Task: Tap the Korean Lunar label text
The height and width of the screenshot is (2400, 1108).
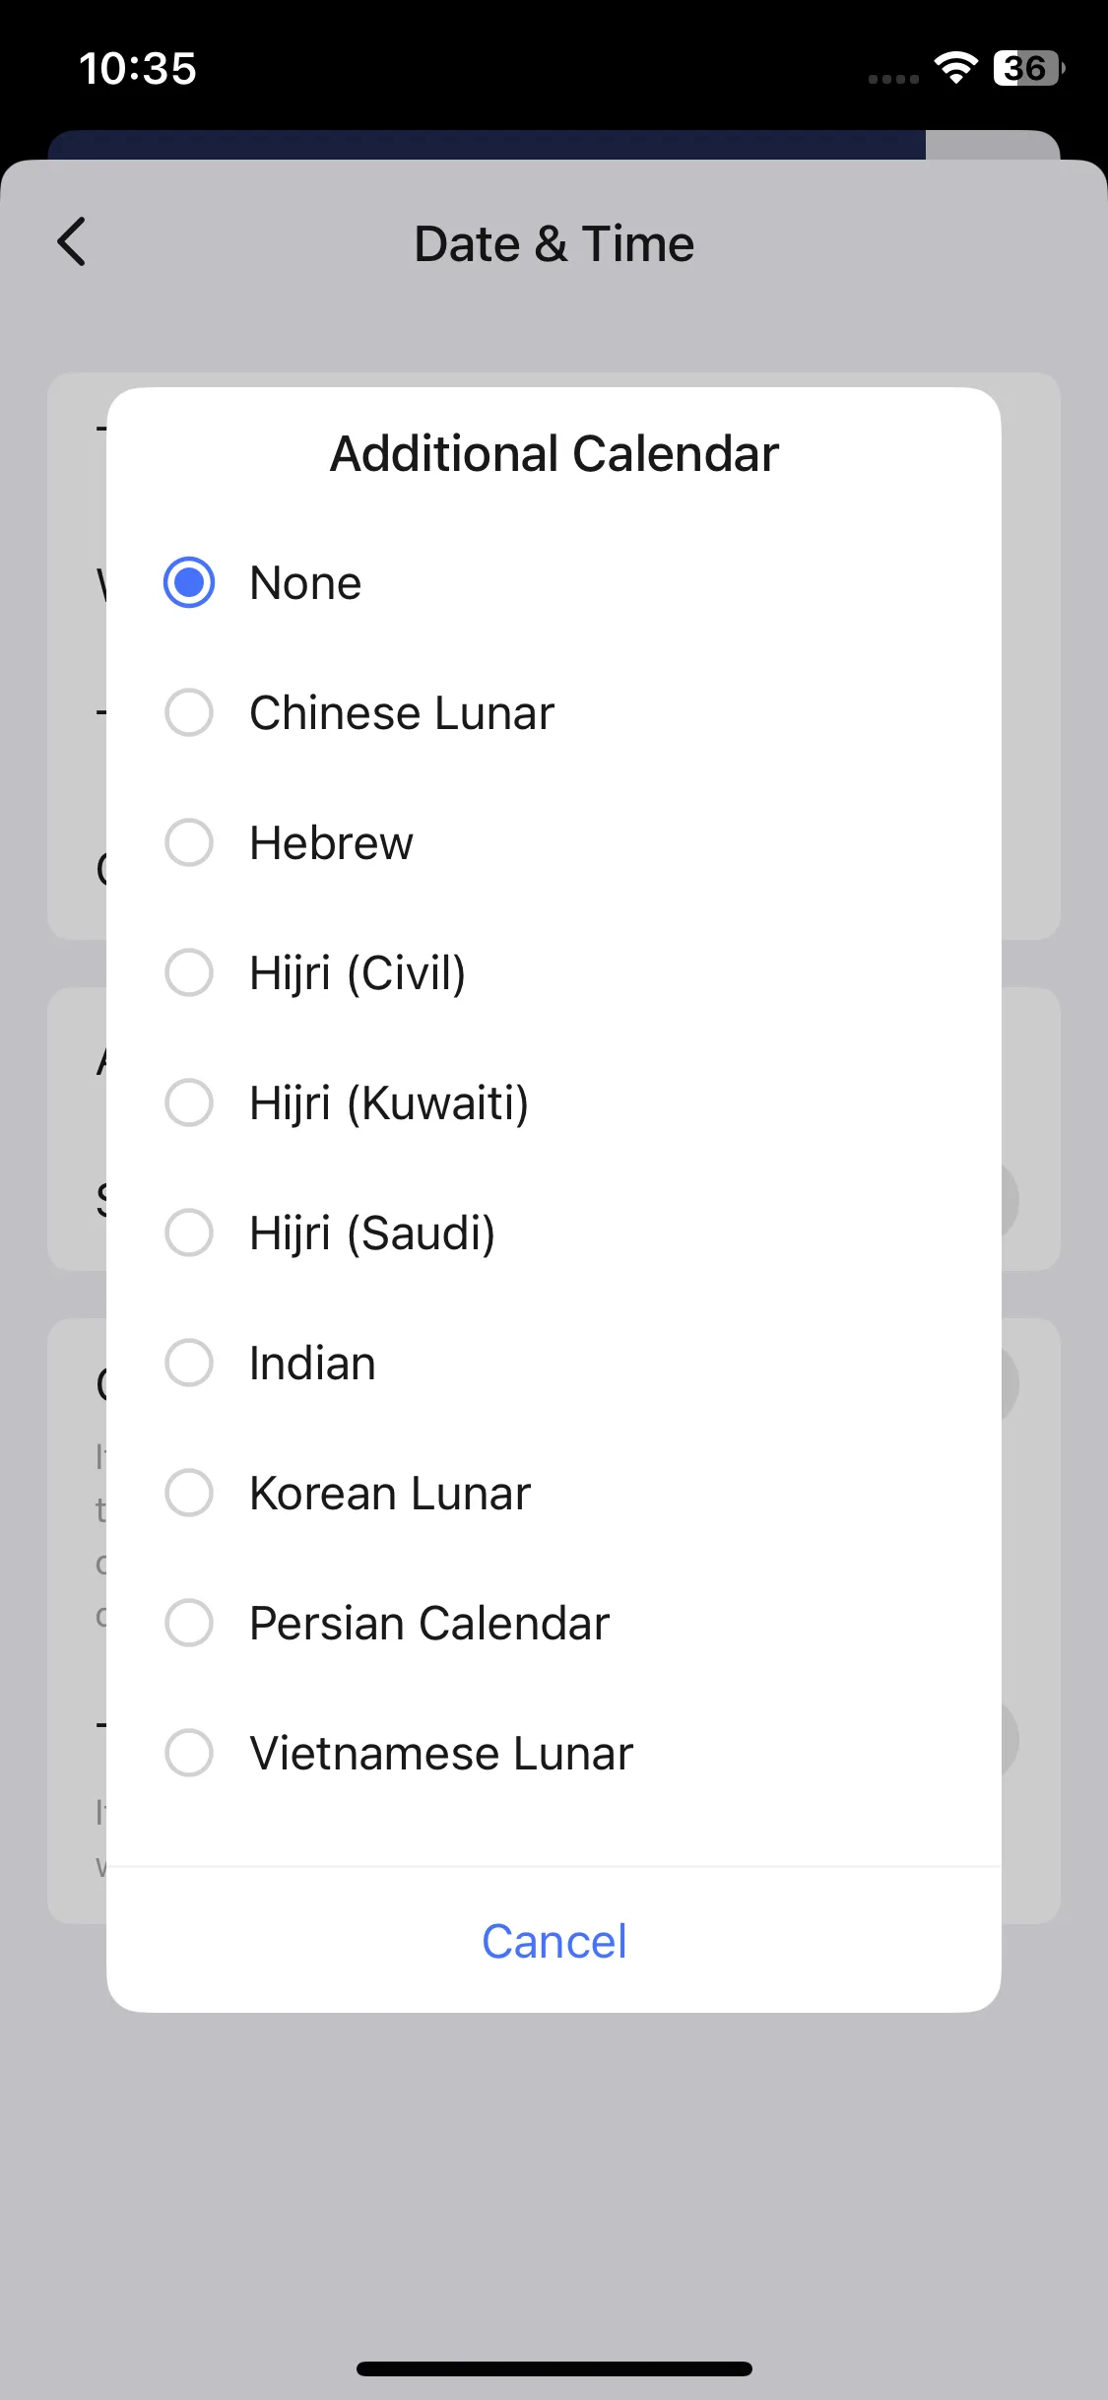Action: coord(390,1494)
